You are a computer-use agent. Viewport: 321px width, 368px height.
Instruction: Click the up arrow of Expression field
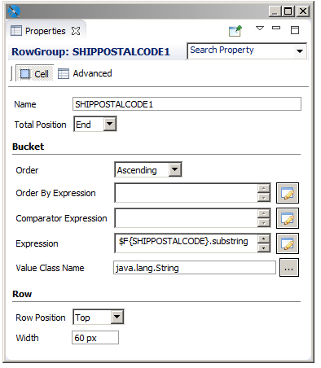(x=264, y=239)
